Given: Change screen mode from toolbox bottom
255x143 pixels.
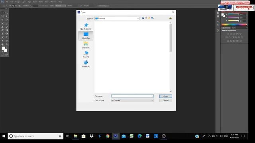Looking at the screenshot, I should point(7,55).
